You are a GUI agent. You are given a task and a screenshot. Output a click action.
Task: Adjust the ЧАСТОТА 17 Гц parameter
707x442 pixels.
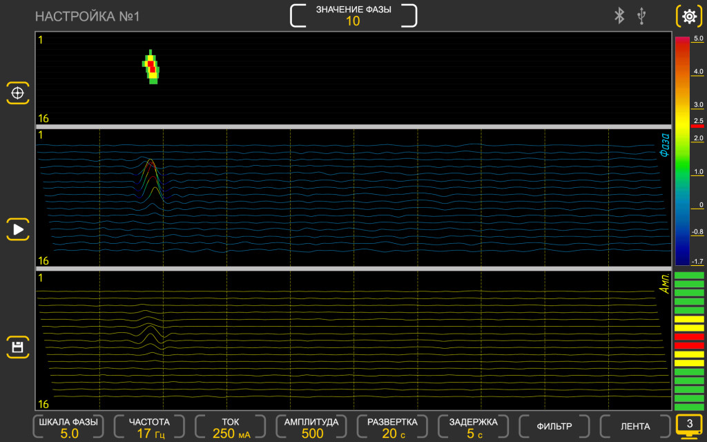149,427
